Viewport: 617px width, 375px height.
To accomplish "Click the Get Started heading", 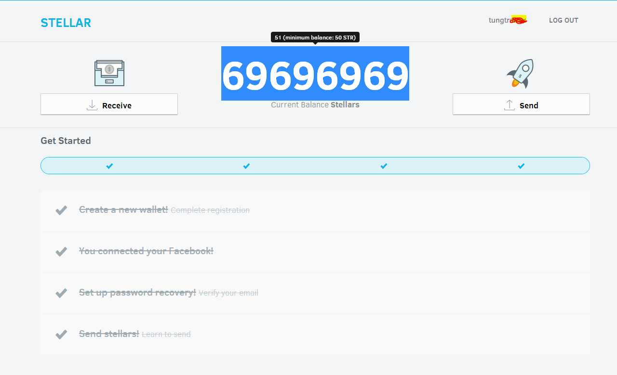I will (x=66, y=141).
